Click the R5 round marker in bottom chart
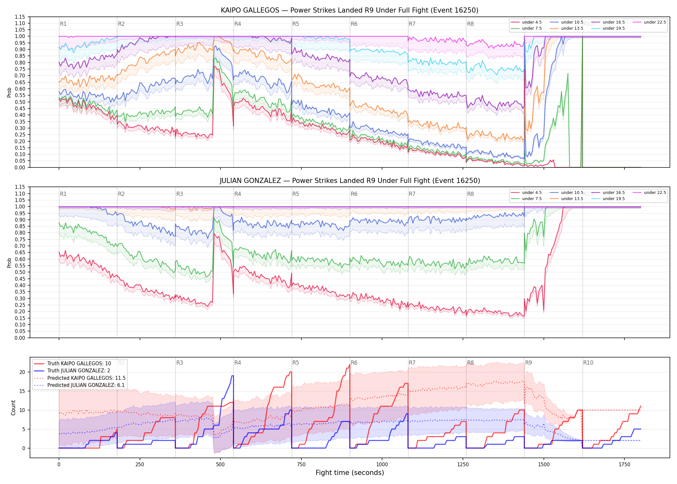This screenshot has height=484, width=677. [x=296, y=363]
